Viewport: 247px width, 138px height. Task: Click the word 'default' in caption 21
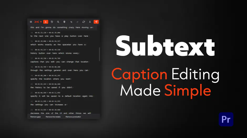68,96
